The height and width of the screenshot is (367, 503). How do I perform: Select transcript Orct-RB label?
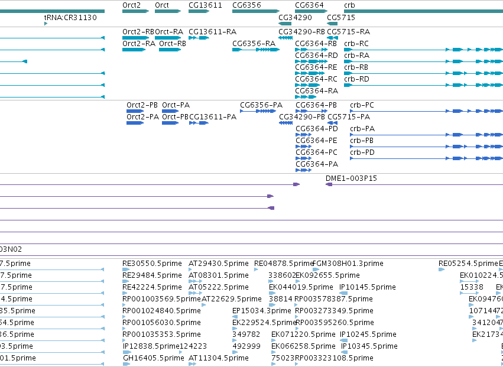pyautogui.click(x=173, y=44)
